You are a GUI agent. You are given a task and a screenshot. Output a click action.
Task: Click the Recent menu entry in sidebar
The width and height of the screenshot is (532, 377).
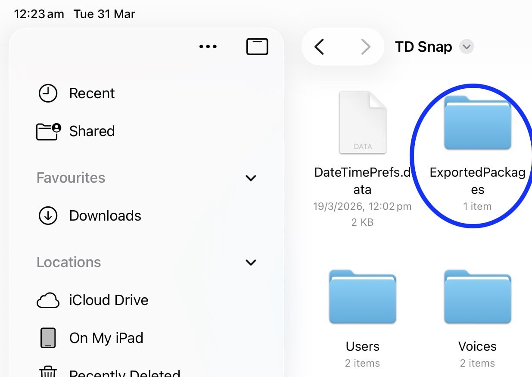92,93
